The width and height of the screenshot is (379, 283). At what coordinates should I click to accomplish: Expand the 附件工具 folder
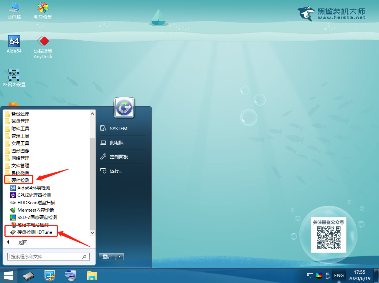pyautogui.click(x=17, y=129)
